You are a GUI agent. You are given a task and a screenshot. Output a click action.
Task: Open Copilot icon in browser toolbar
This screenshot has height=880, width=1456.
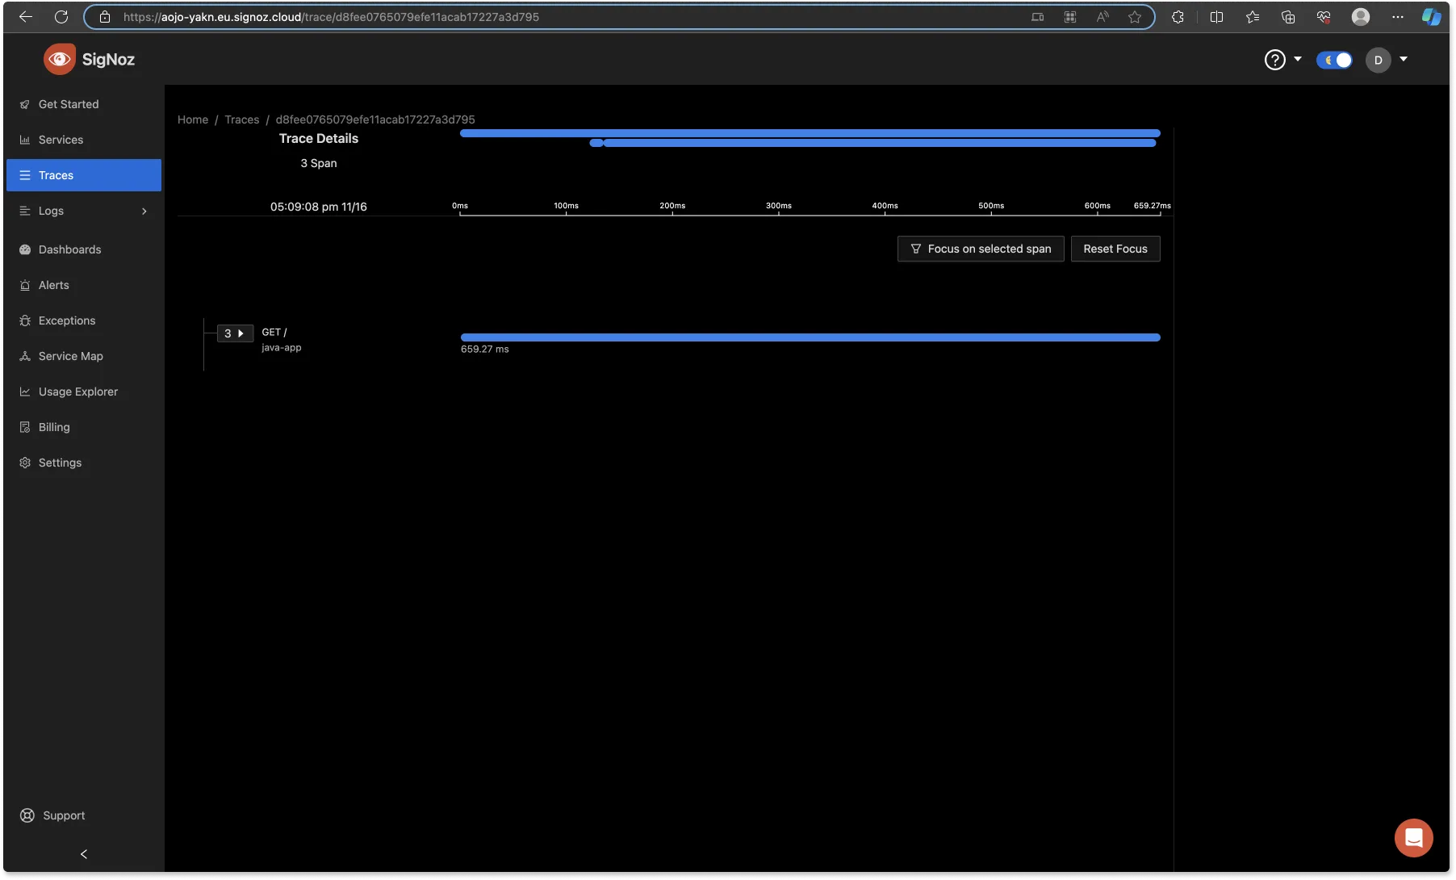pyautogui.click(x=1432, y=16)
